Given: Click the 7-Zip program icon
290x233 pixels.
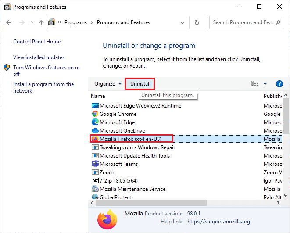Looking at the screenshot, I should [95, 180].
